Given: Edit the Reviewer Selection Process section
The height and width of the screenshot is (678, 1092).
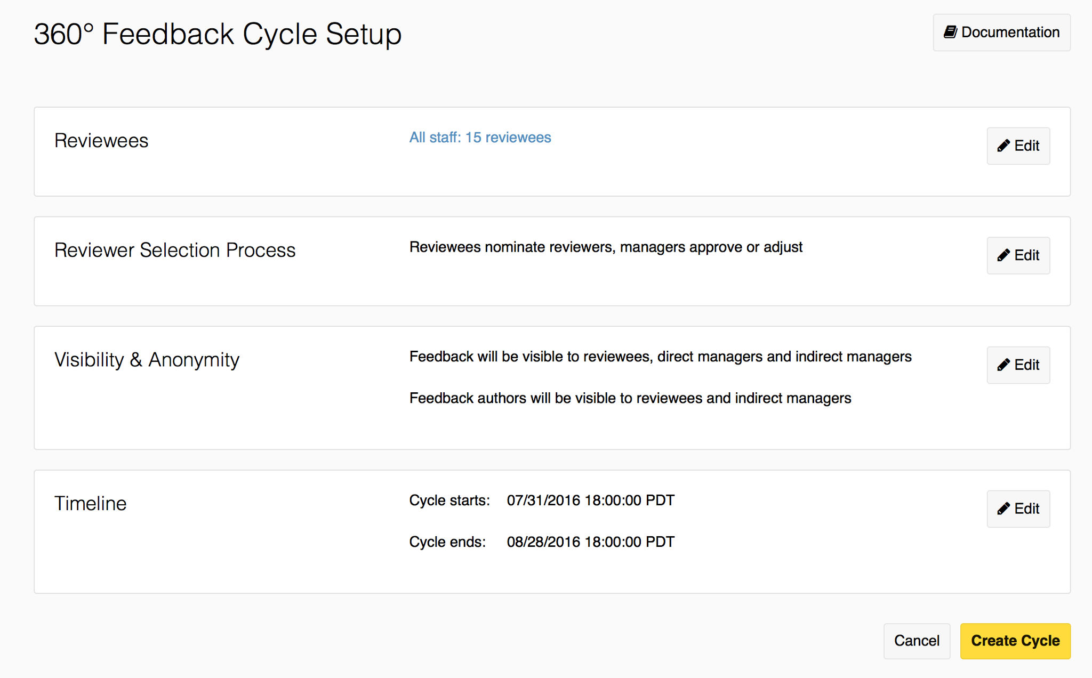Looking at the screenshot, I should [1018, 255].
